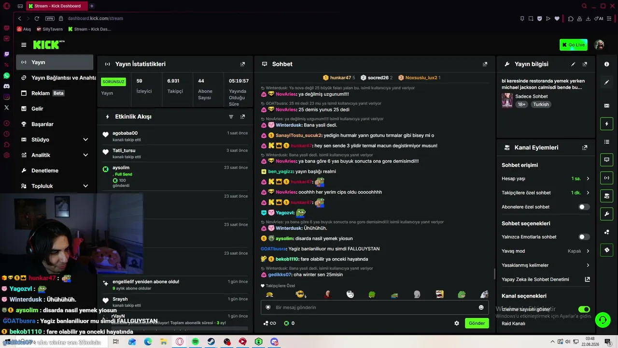618x348 pixels.
Task: Open the Akış bookmark
Action: click(x=24, y=29)
